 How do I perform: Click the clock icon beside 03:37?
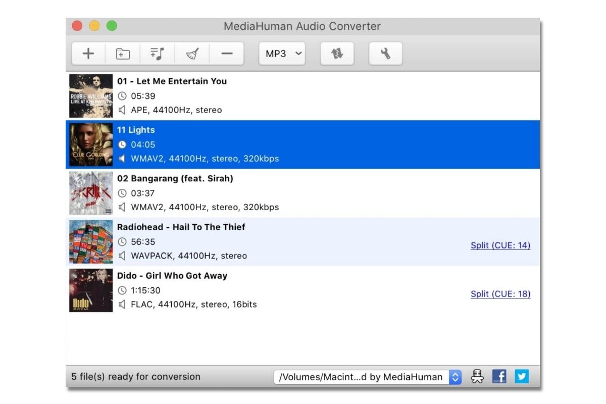coord(122,193)
